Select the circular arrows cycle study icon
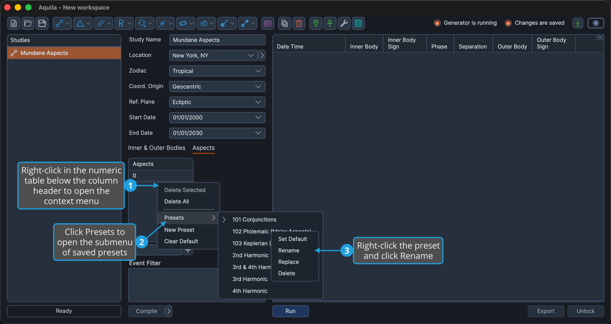This screenshot has width=611, height=324. pyautogui.click(x=141, y=23)
